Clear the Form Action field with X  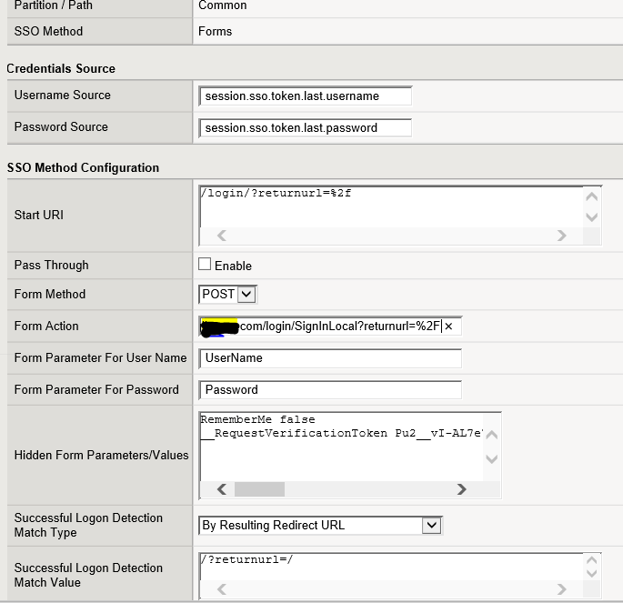tap(448, 327)
